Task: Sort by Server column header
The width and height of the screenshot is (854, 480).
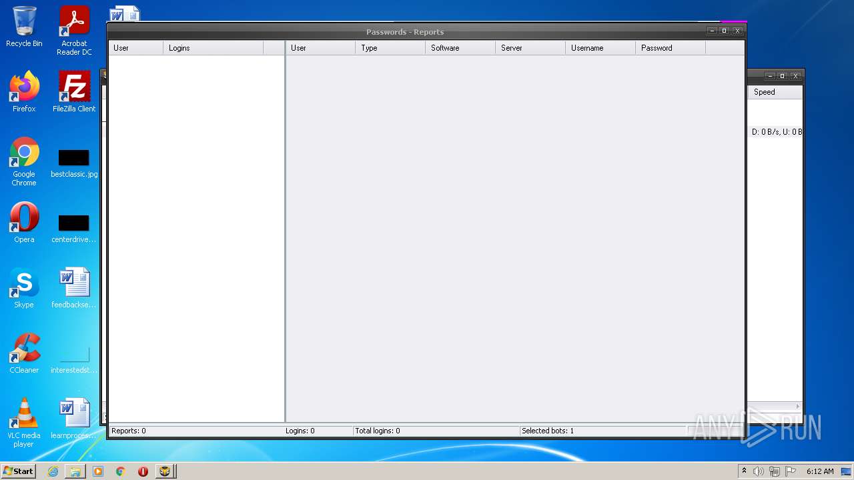Action: point(530,48)
